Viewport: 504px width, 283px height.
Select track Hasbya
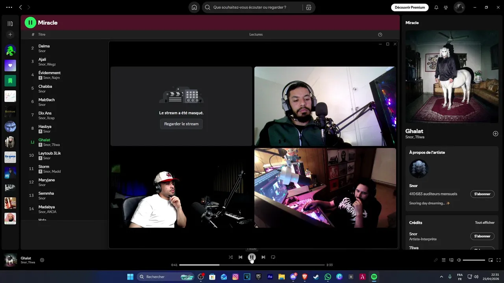(x=45, y=127)
